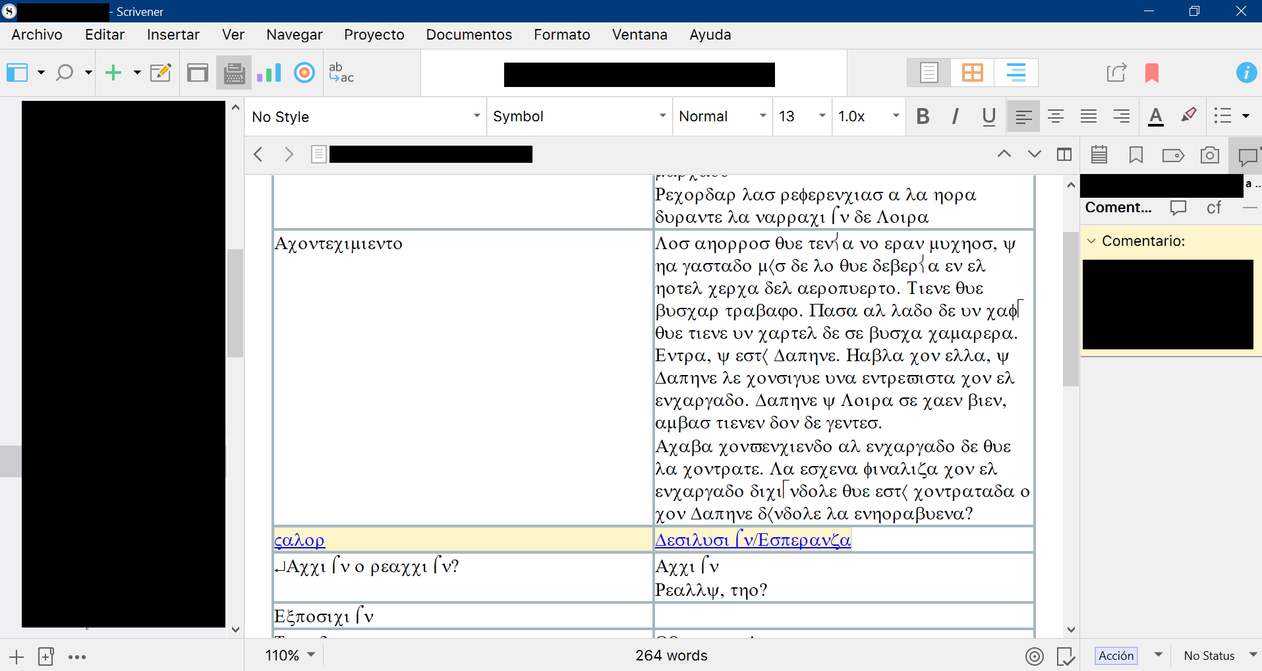Click the document icon in editor header
Image resolution: width=1262 pixels, height=671 pixels.
pos(319,155)
